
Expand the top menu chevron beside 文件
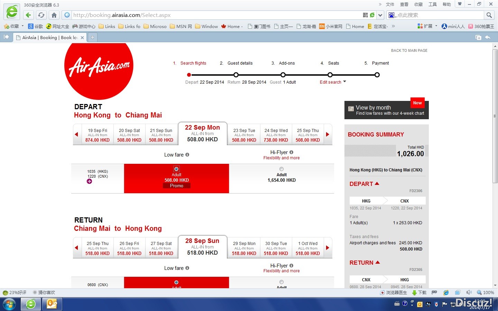pos(380,4)
